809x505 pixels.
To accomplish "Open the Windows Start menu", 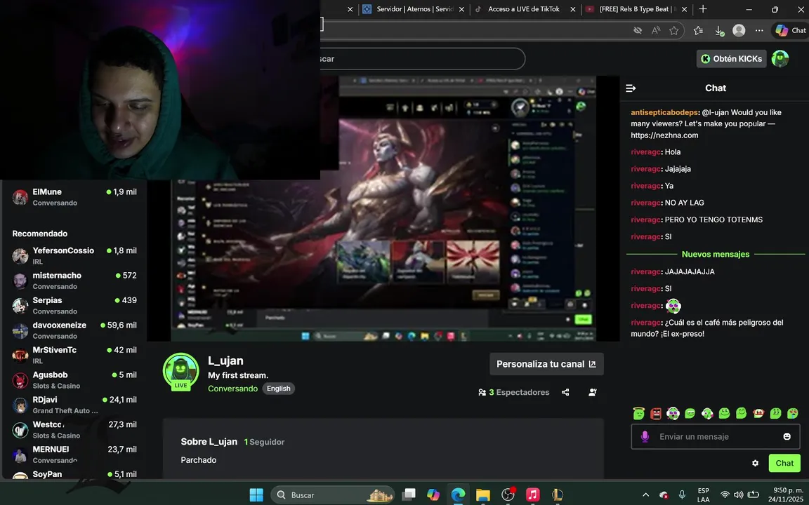I will [256, 494].
